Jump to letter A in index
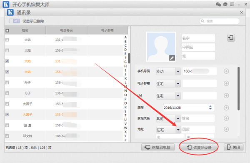Image resolution: width=250 pixels, height=163 pixels. (125, 37)
